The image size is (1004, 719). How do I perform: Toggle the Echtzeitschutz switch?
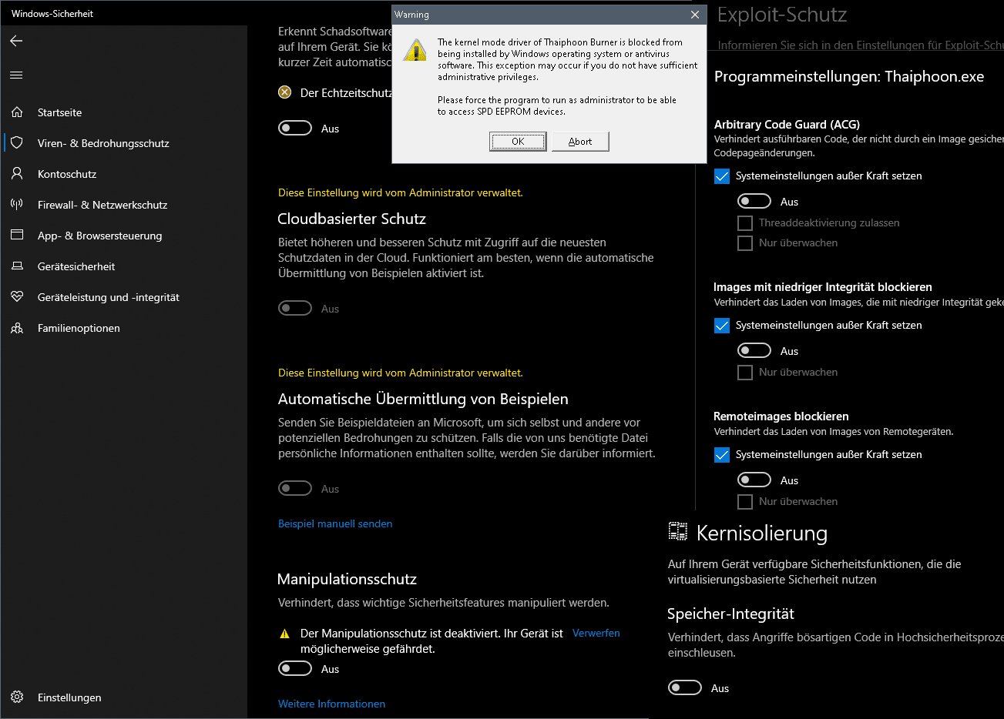[295, 128]
